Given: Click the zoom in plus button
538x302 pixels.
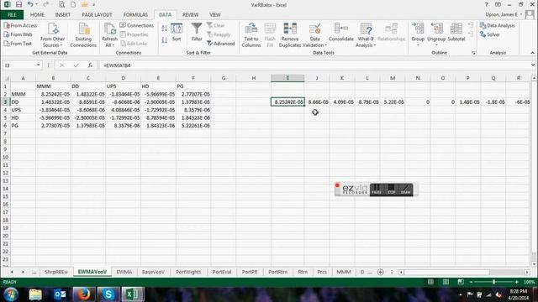Looking at the screenshot, I should (516, 282).
